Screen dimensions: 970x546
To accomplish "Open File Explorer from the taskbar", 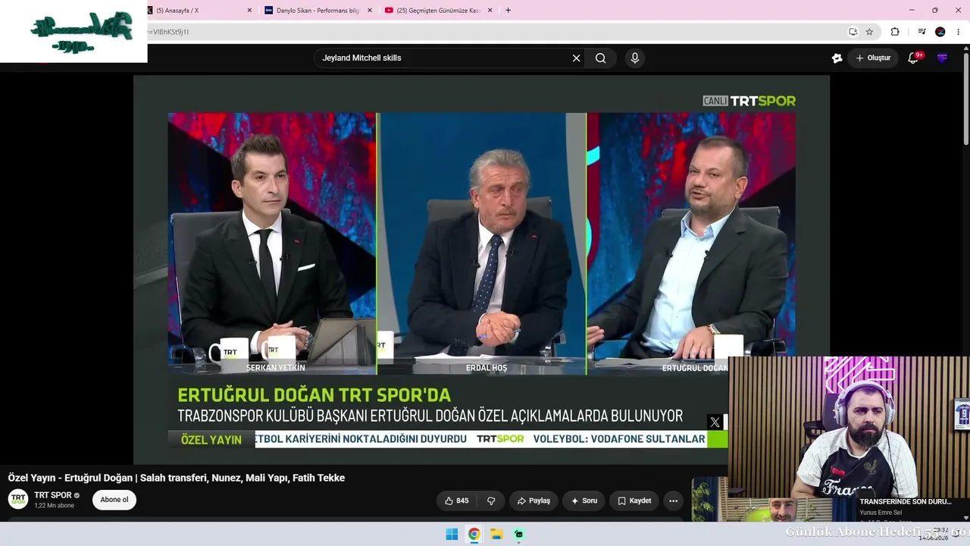I will pyautogui.click(x=496, y=534).
